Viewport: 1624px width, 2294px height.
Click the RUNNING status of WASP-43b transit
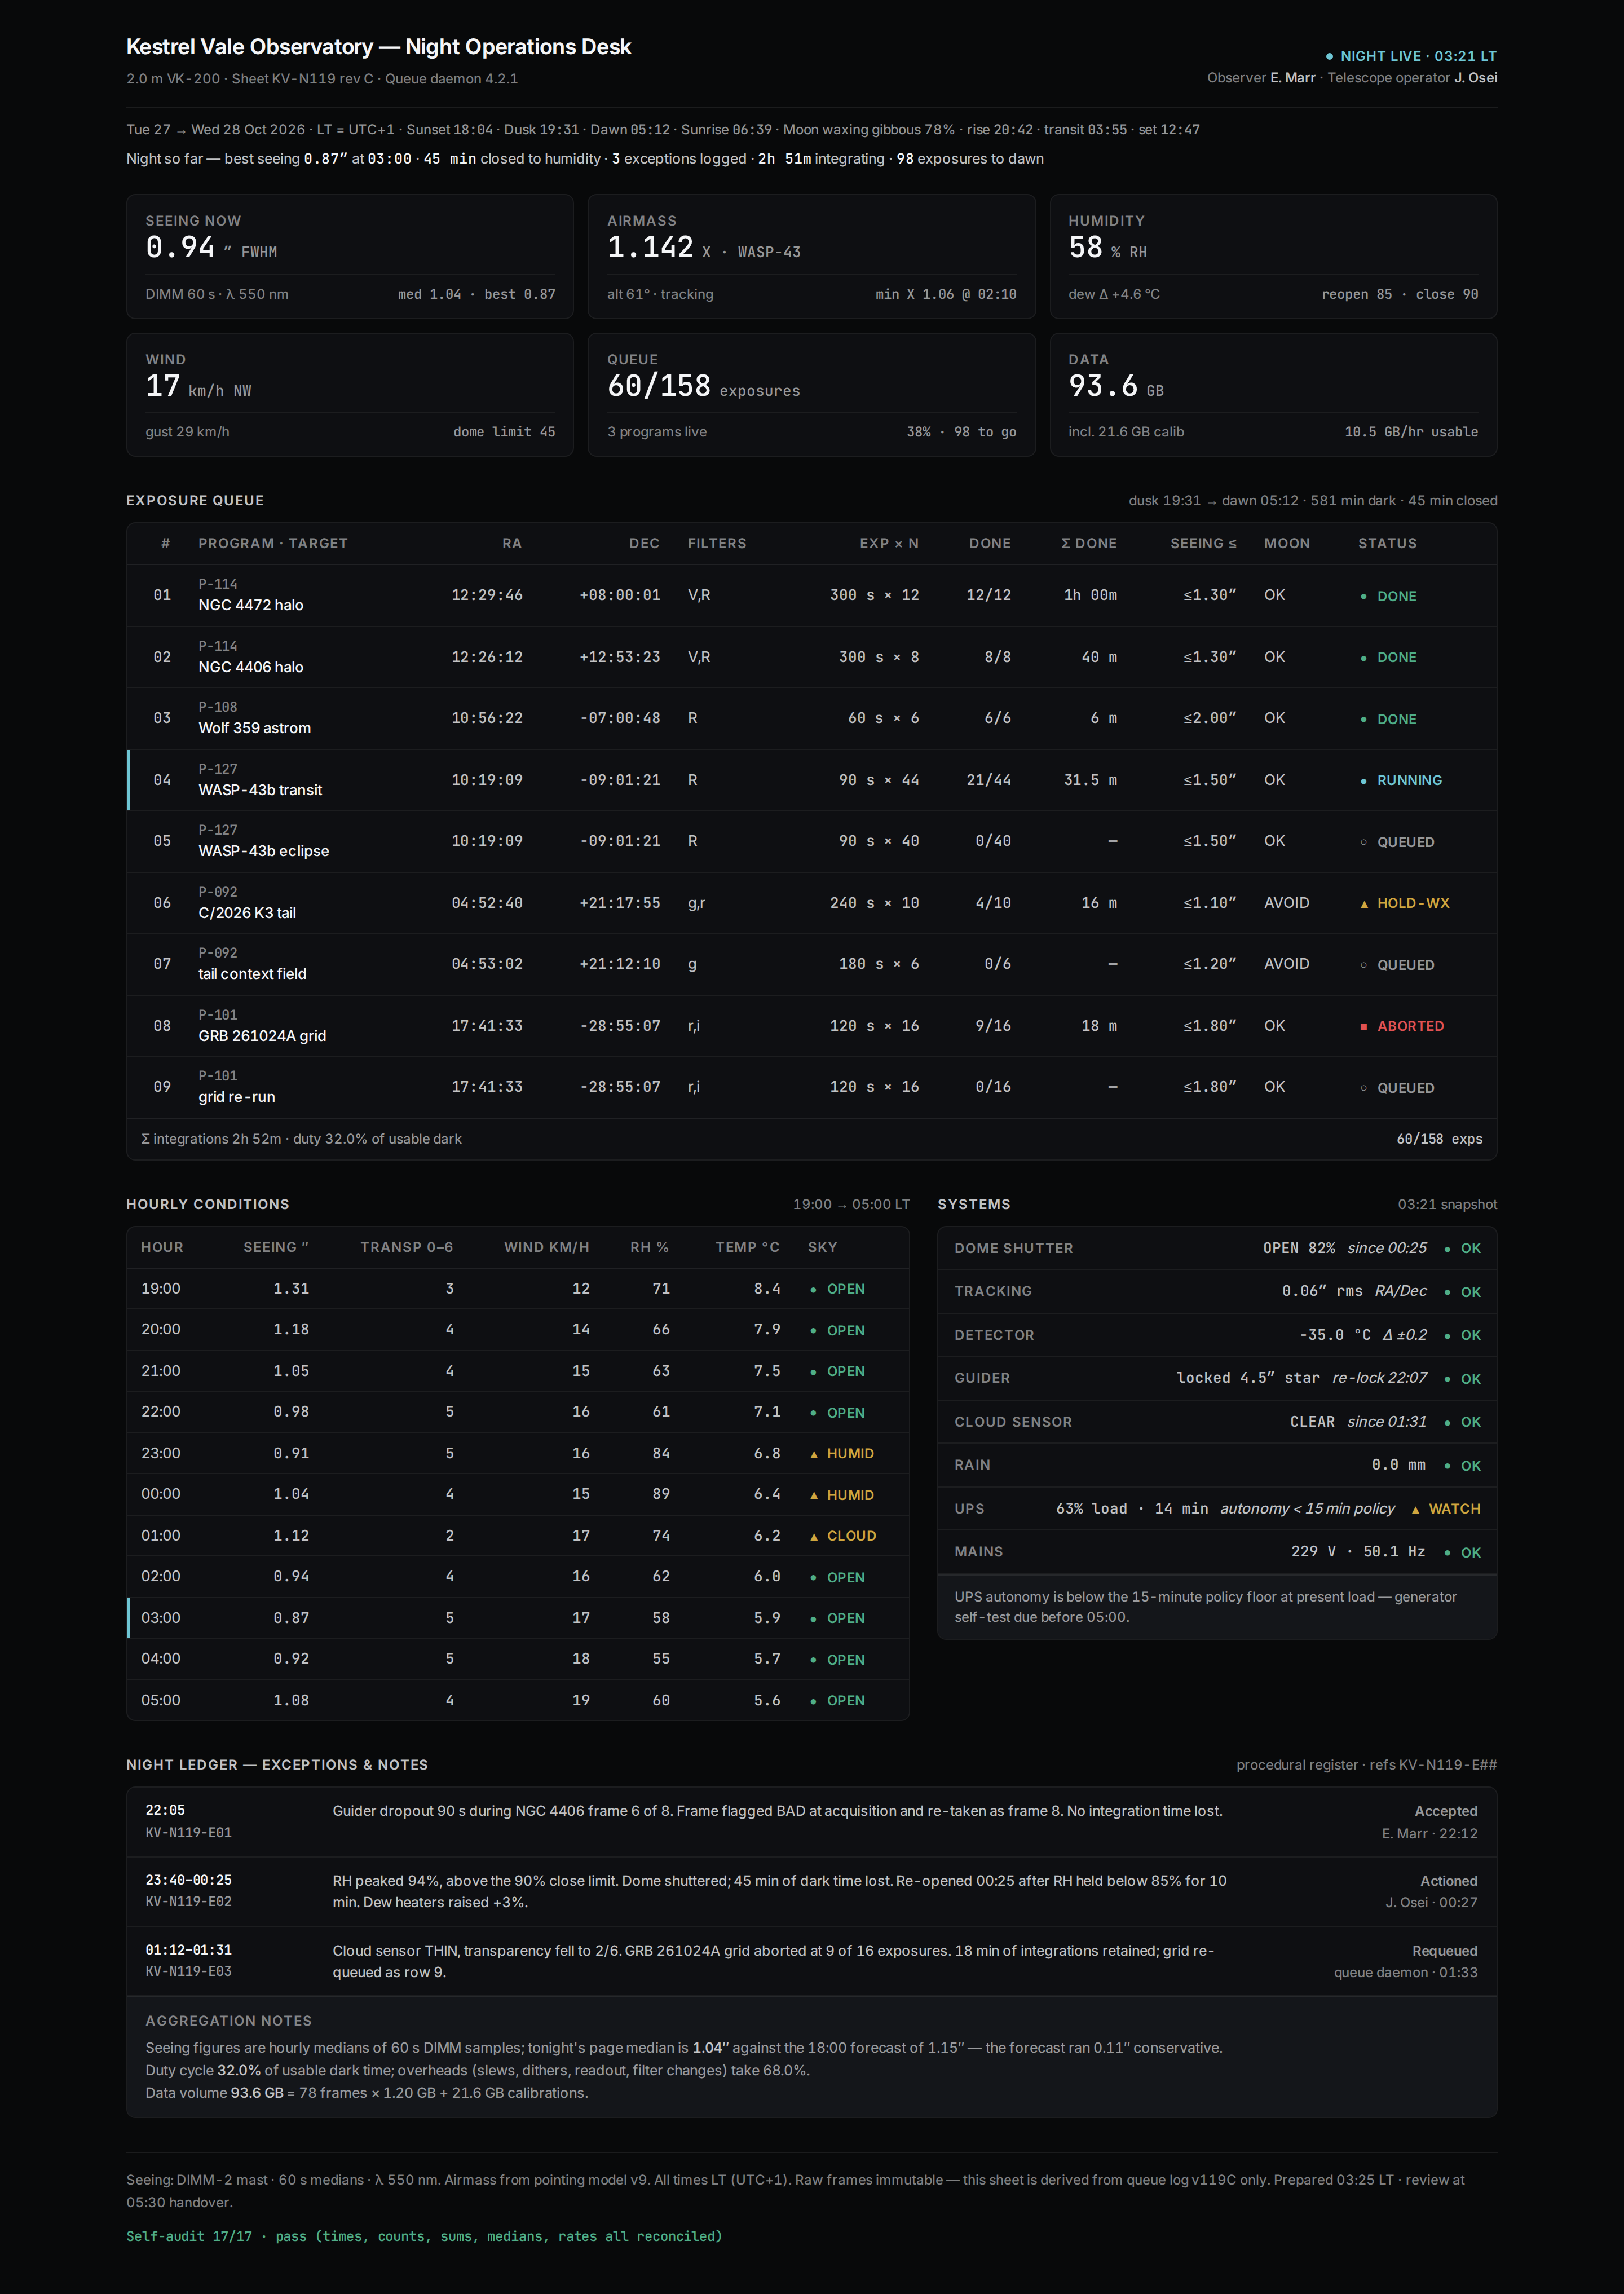click(x=1400, y=780)
